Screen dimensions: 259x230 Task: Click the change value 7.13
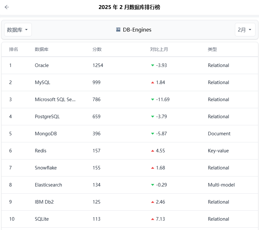161,219
